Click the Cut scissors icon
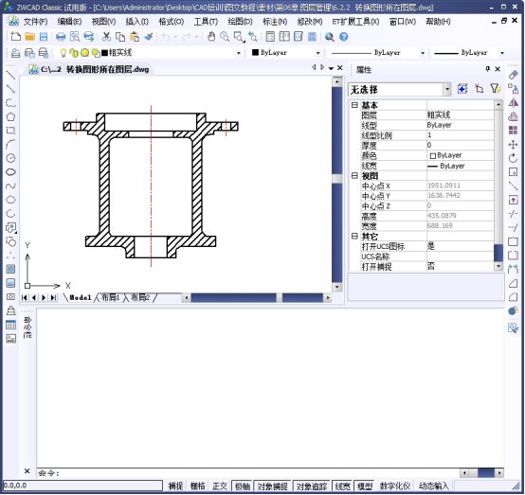The image size is (525, 495). click(x=106, y=37)
